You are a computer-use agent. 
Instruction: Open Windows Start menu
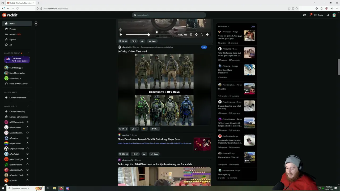point(3,188)
